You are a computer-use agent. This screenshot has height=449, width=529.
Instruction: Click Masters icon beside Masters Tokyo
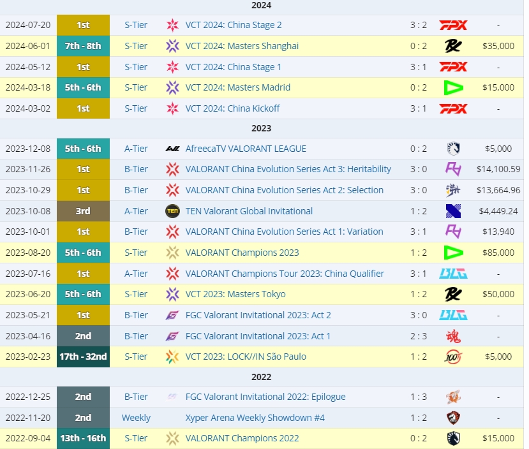[x=172, y=294]
